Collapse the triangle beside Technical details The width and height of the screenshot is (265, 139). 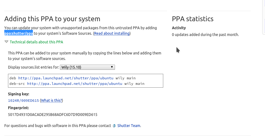[6, 42]
